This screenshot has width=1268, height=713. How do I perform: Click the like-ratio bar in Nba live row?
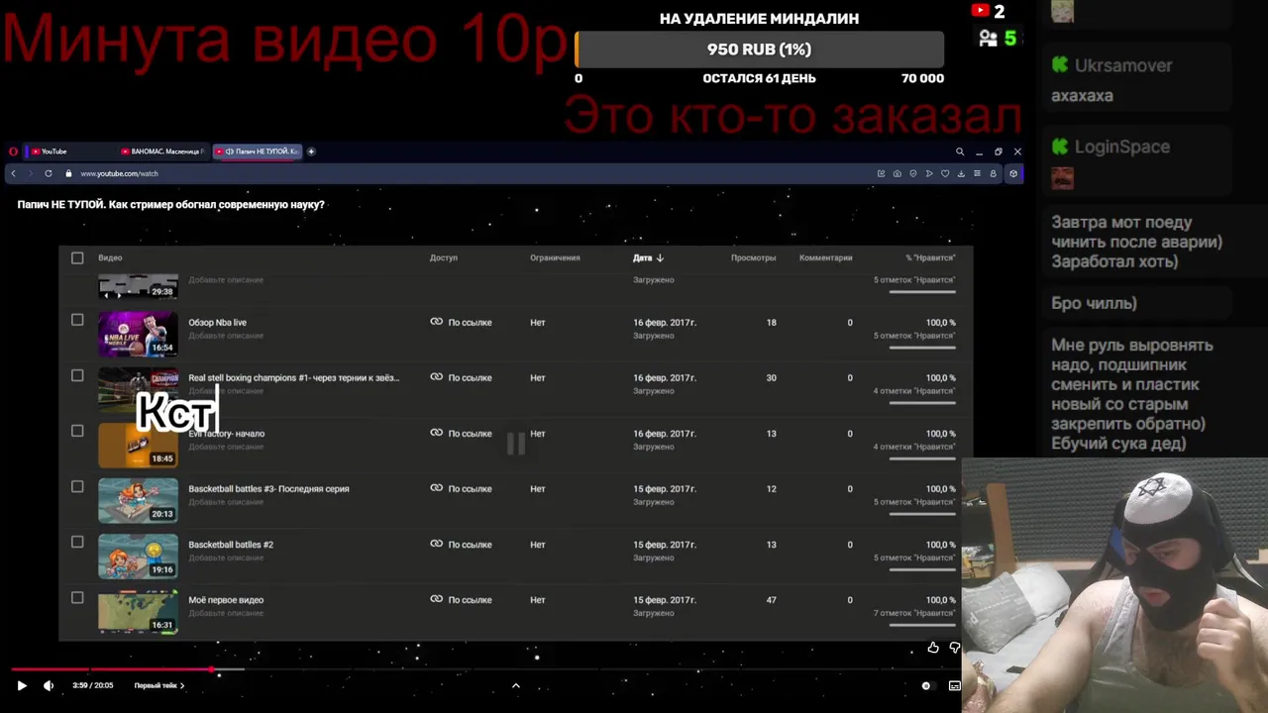(x=922, y=348)
